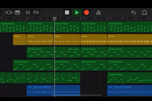The image size is (152, 101).
Task: Open the loop browser icon
Action: pos(145,12)
